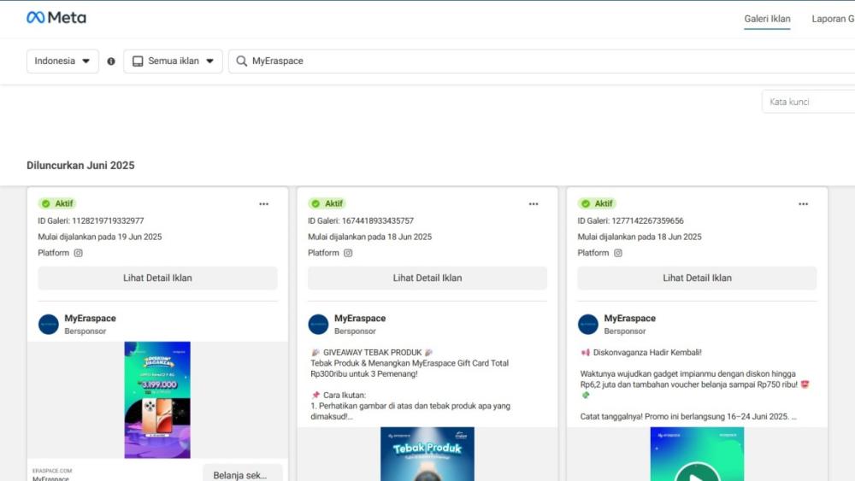
Task: Expand the Indonesia country dropdown
Action: click(62, 62)
